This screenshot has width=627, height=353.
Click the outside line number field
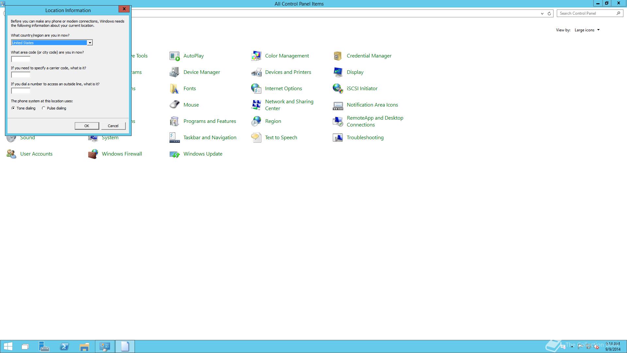click(x=21, y=91)
